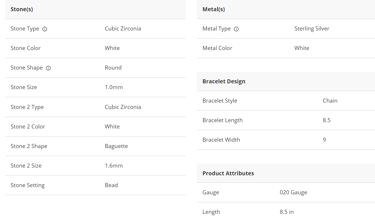Click the info icon beside Stone Type

coord(45,29)
